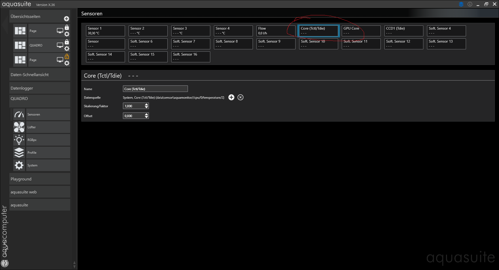The image size is (499, 270).
Task: Open the Playground section
Action: 40,179
